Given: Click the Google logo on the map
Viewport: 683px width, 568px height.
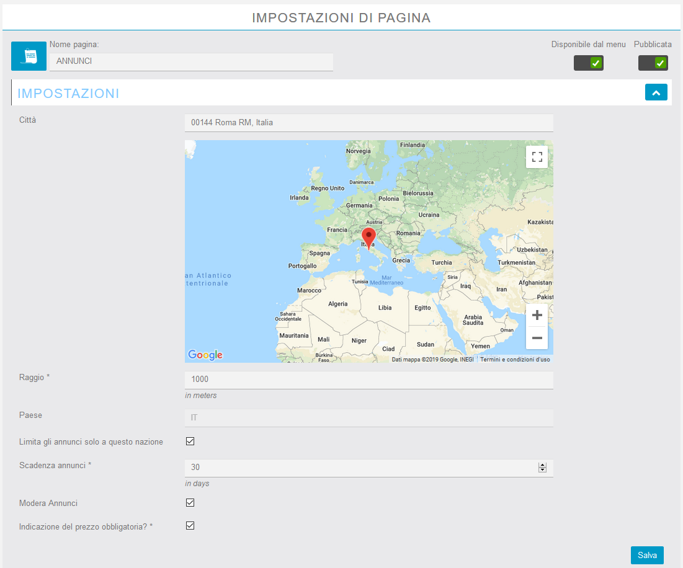Looking at the screenshot, I should coord(205,355).
